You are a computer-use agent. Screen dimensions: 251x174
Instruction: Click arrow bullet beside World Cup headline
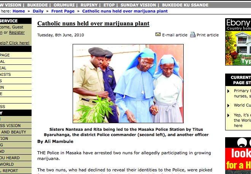click(x=229, y=105)
